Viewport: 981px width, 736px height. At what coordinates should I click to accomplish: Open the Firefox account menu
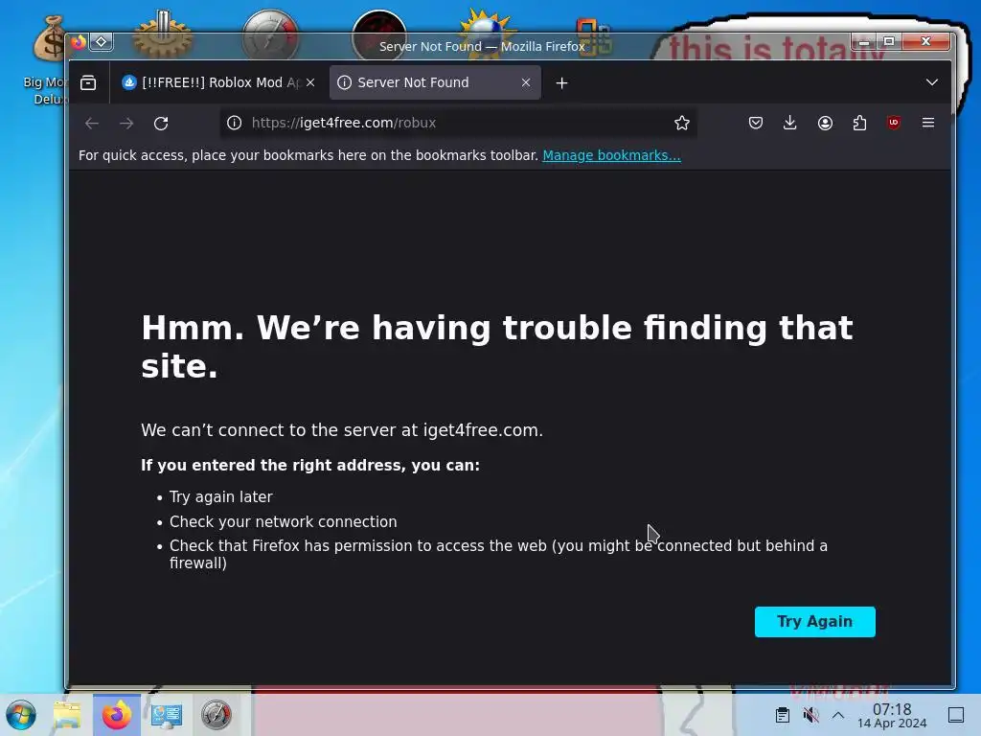click(x=825, y=124)
